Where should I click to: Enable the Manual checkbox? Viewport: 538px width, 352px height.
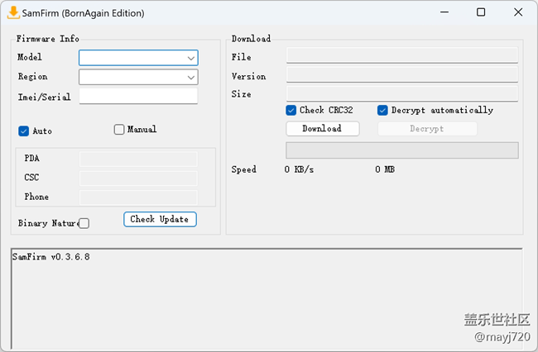coord(119,129)
